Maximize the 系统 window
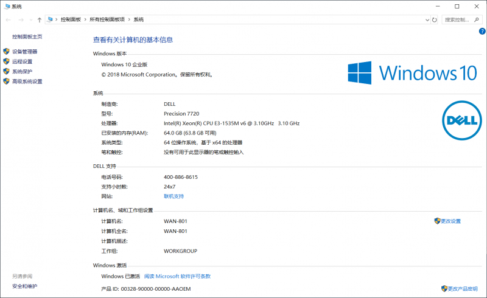The height and width of the screenshot is (298, 487). pyautogui.click(x=457, y=6)
